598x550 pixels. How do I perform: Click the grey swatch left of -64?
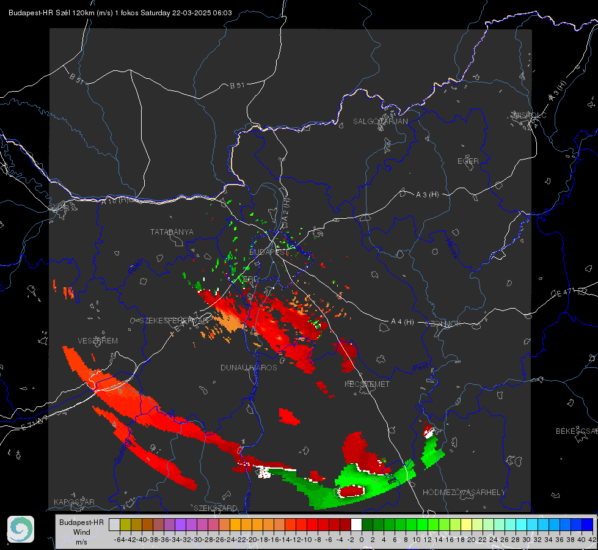(114, 524)
